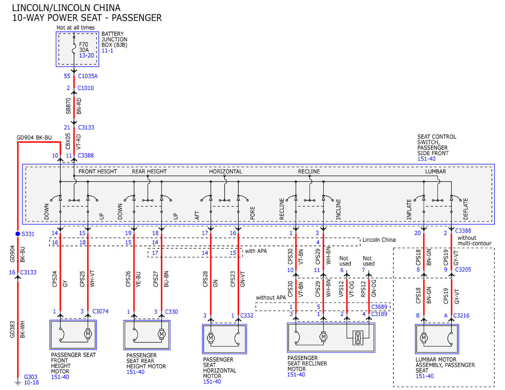Viewport: 505px width, 390px height.
Task: Click the Passenger Seat Horizontal Motor box
Action: pos(224,339)
